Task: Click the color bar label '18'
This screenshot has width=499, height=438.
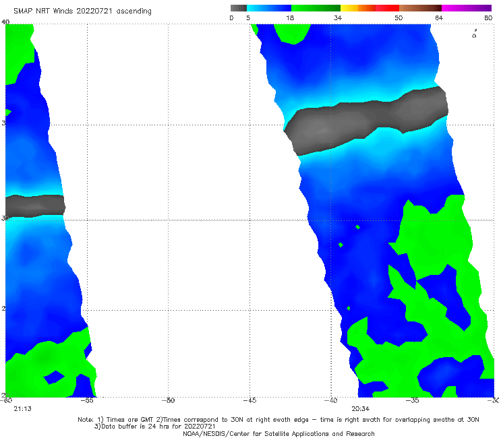Action: click(x=290, y=18)
